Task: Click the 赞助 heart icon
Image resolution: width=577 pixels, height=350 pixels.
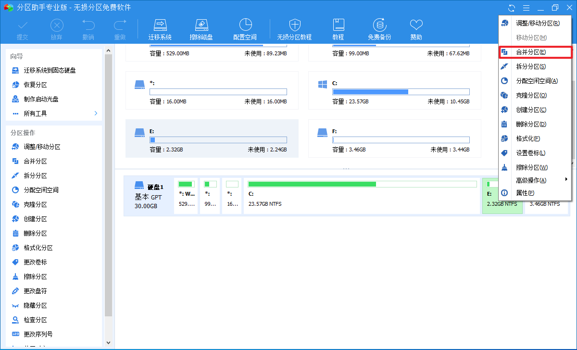Action: pyautogui.click(x=416, y=30)
